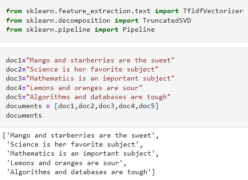Click the last documents line in cell

(x=24, y=115)
